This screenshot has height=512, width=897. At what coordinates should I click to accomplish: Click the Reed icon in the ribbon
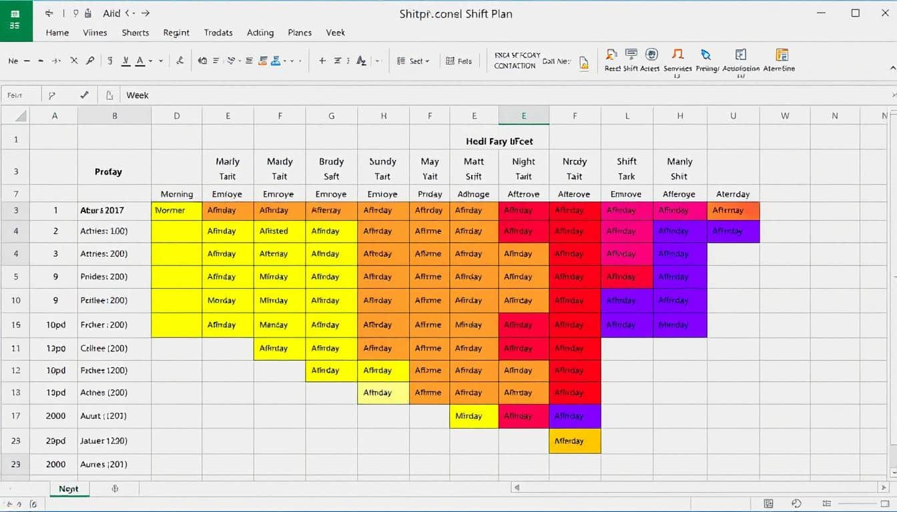pos(611,55)
